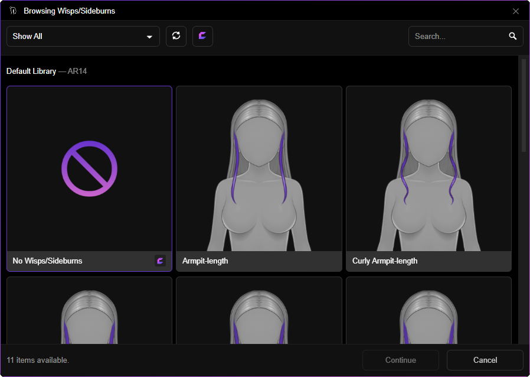Close the Browsing Wisps/Sideburns dialog

click(x=515, y=11)
